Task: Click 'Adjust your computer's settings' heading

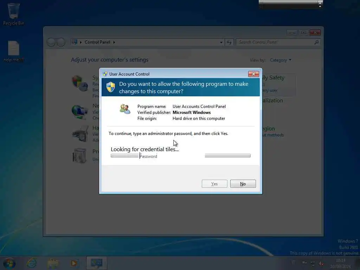Action: (x=110, y=60)
